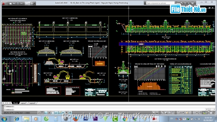Viewport: 217px width, 122px height.
Task: Click the Save icon in quick access toolbar
Action: (x=18, y=3)
